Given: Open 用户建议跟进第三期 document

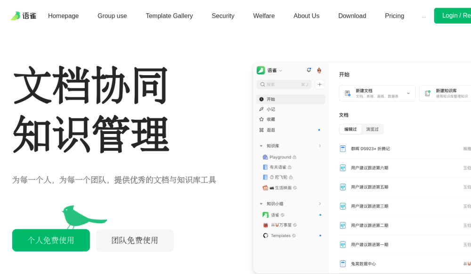Looking at the screenshot, I should coord(370,206).
